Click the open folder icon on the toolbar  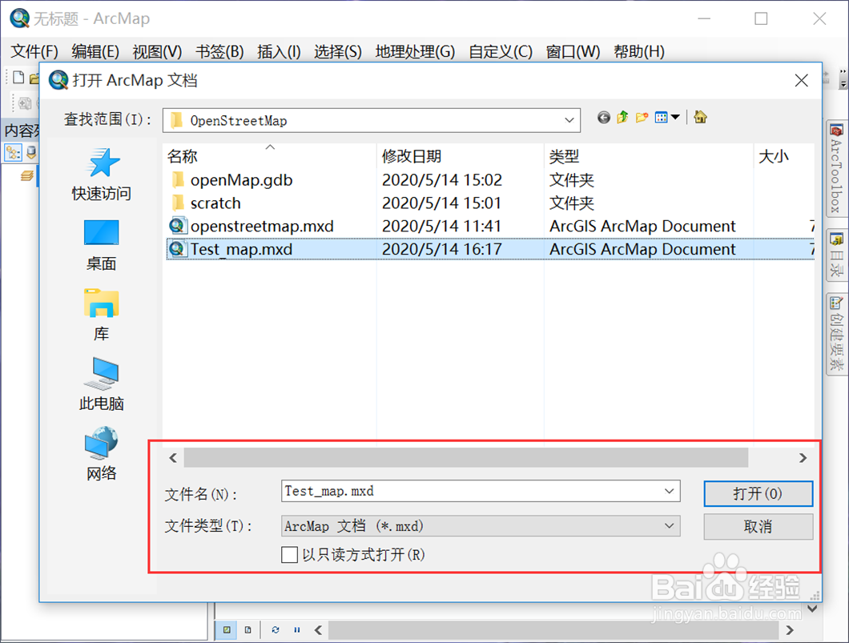(x=35, y=76)
